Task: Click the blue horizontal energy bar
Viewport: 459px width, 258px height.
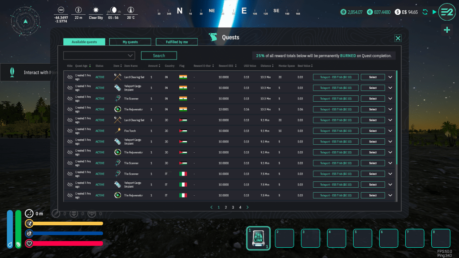Action: (x=68, y=233)
